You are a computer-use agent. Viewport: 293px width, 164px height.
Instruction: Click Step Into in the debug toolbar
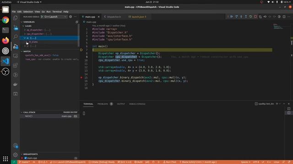pyautogui.click(x=241, y=17)
